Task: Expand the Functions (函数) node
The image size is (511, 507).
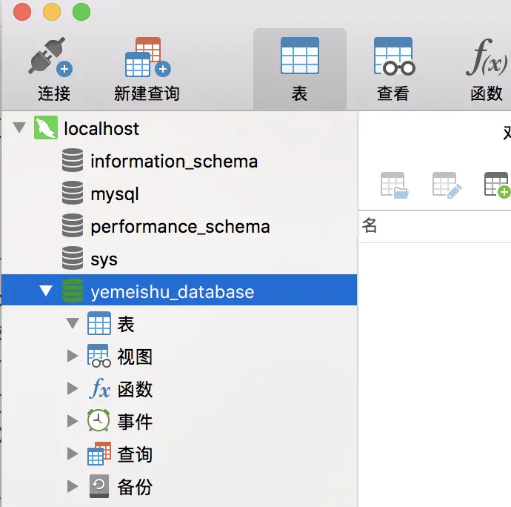Action: (73, 388)
